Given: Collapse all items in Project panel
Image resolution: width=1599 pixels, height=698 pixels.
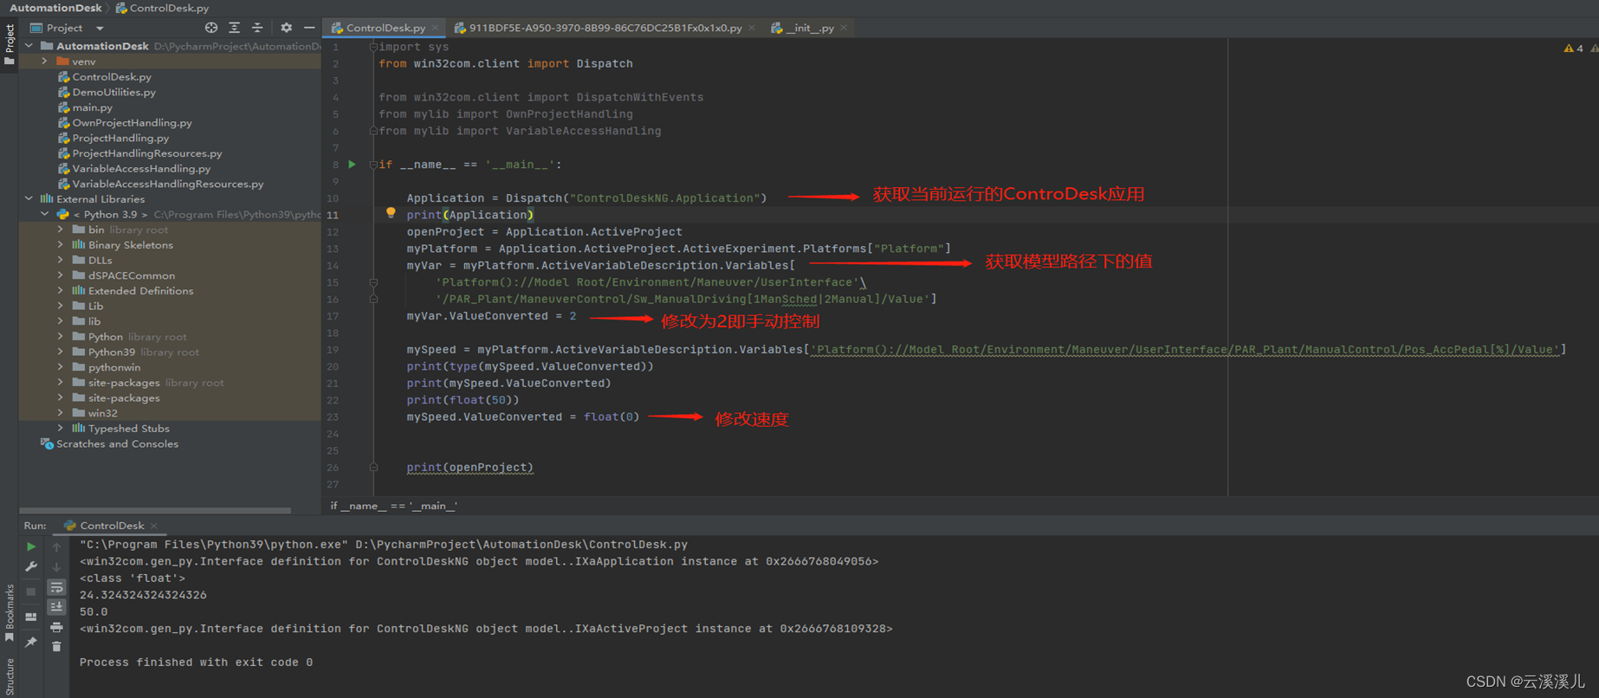Looking at the screenshot, I should [257, 28].
